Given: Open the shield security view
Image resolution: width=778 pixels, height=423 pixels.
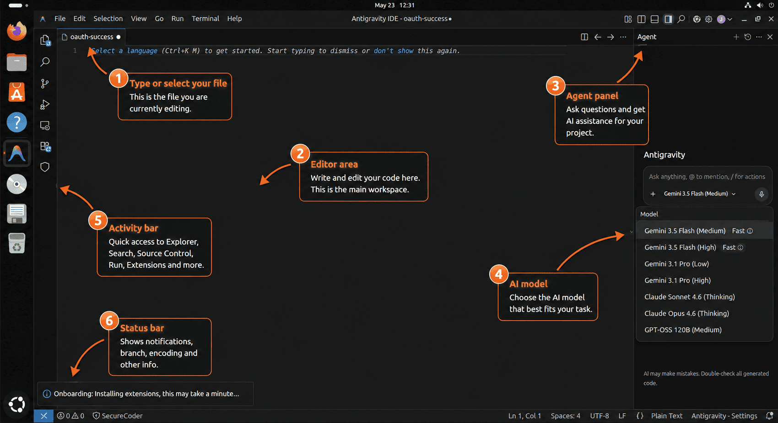Looking at the screenshot, I should pyautogui.click(x=45, y=167).
